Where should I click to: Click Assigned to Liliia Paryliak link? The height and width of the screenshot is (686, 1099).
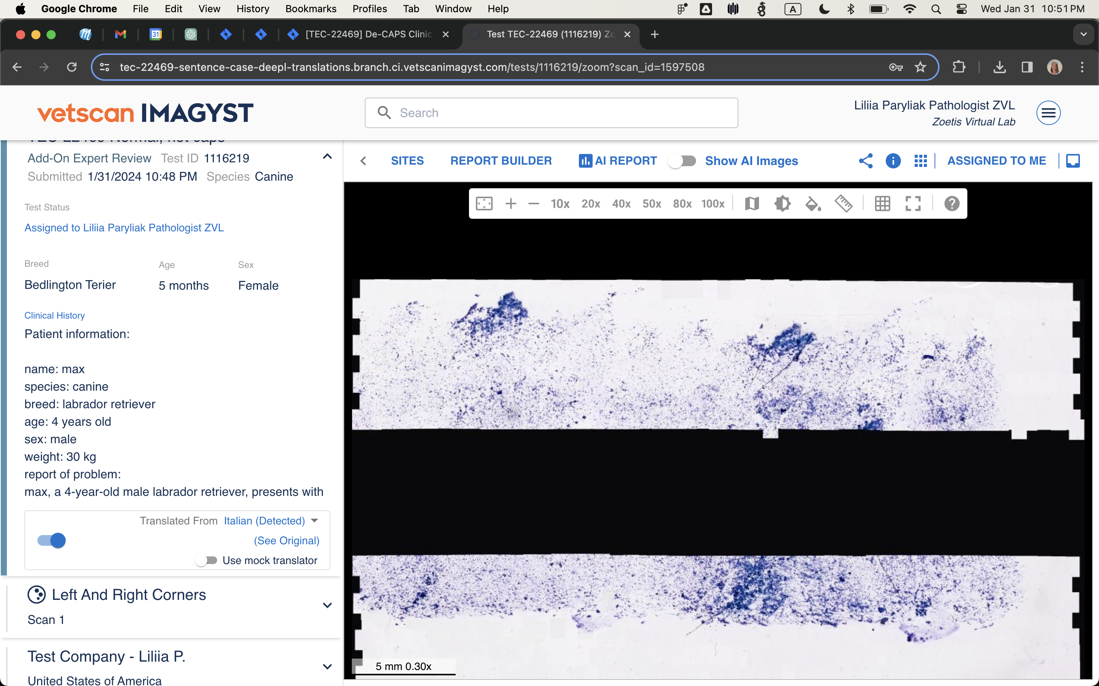pos(124,228)
